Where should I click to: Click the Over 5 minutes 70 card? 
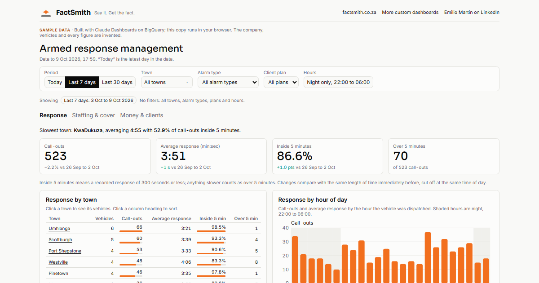click(444, 156)
